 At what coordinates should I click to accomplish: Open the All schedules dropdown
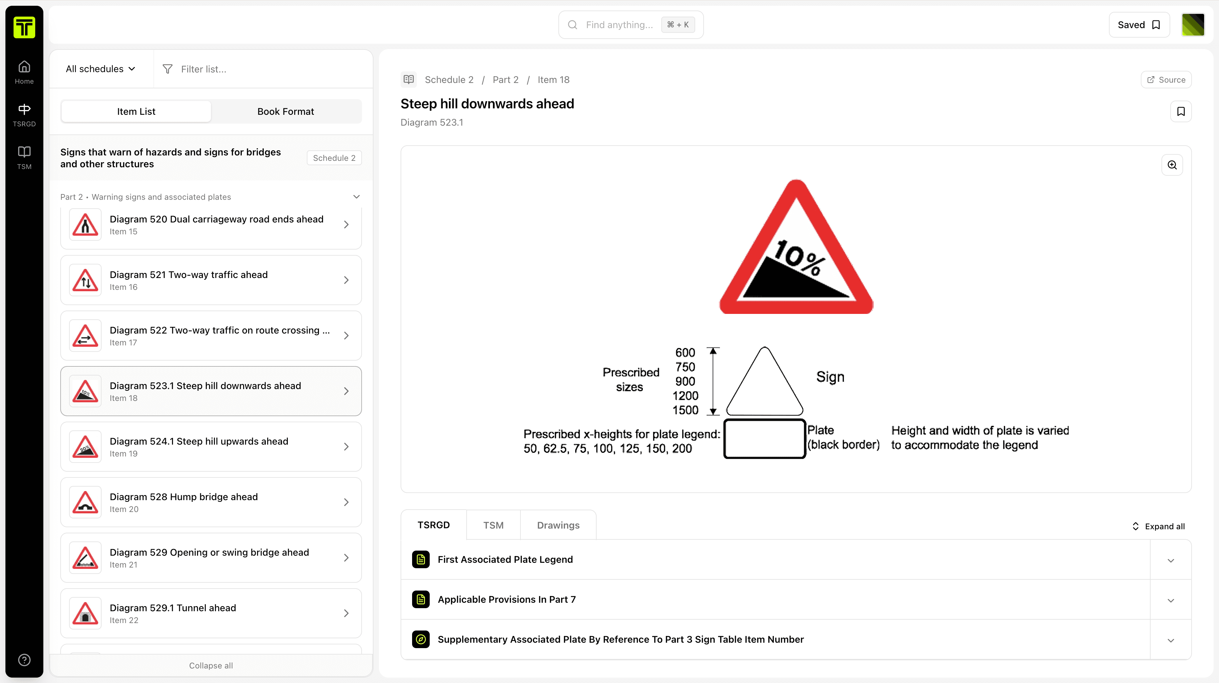click(100, 69)
